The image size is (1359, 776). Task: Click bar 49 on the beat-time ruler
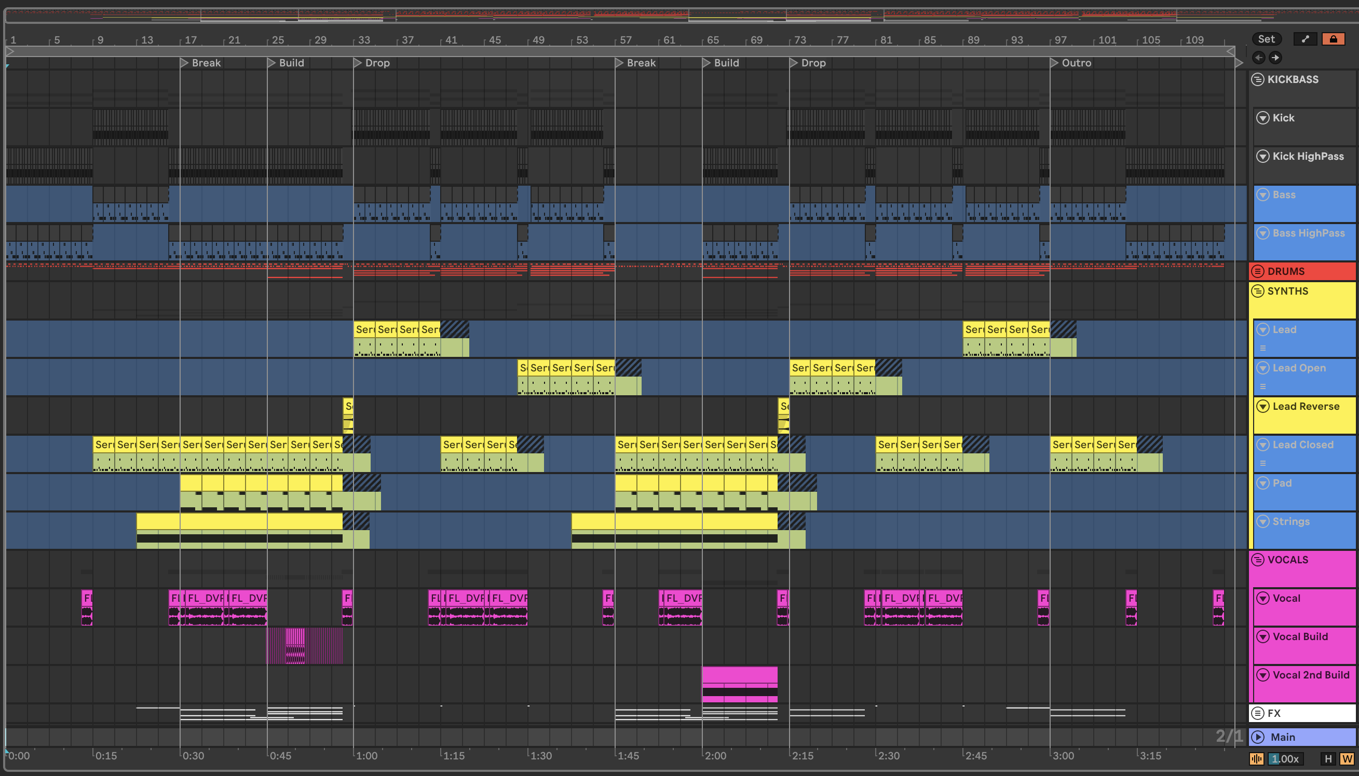(538, 40)
